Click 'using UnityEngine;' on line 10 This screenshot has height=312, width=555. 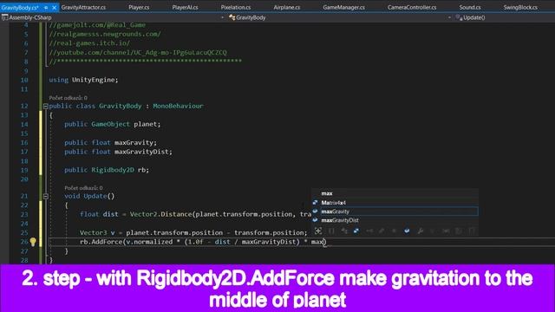[83, 80]
